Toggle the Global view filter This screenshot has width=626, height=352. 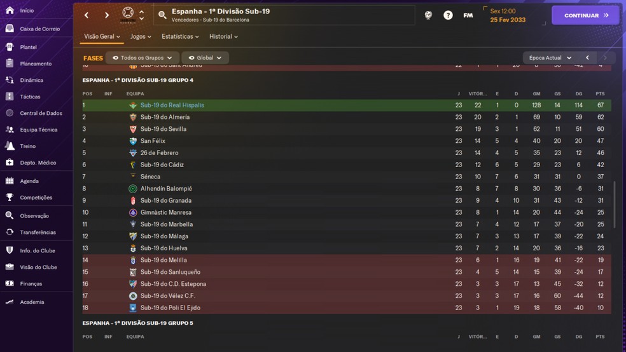click(205, 58)
